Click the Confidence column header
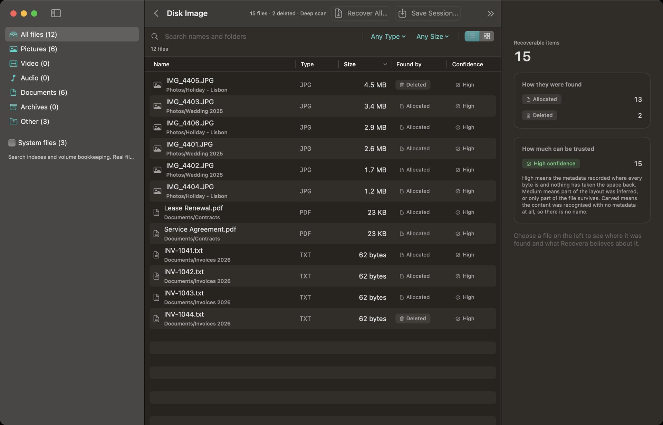Screen dimensions: 663x425 [467, 64]
